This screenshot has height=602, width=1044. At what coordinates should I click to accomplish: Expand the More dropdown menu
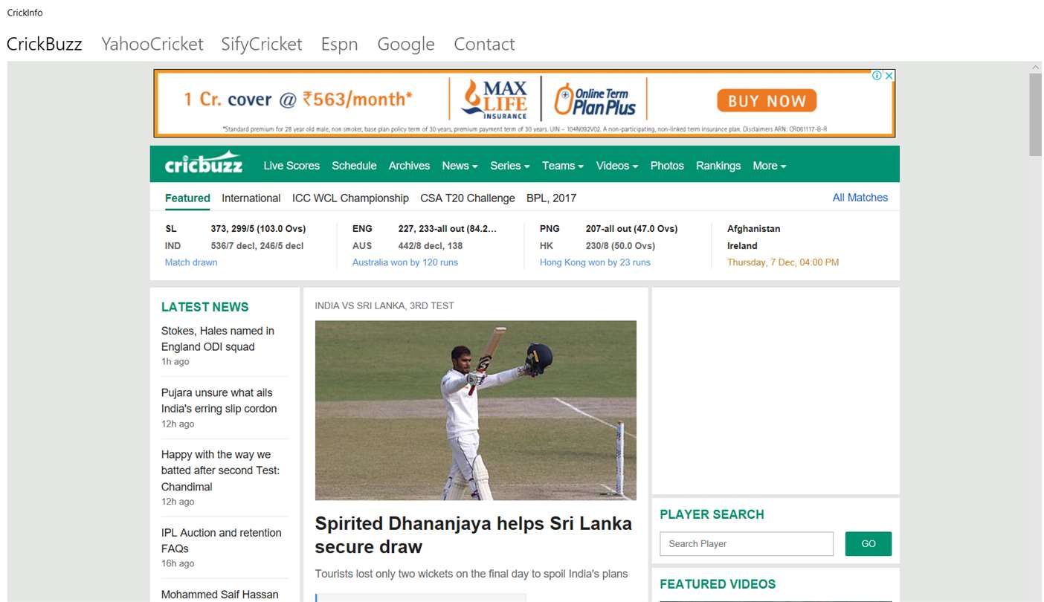click(770, 166)
